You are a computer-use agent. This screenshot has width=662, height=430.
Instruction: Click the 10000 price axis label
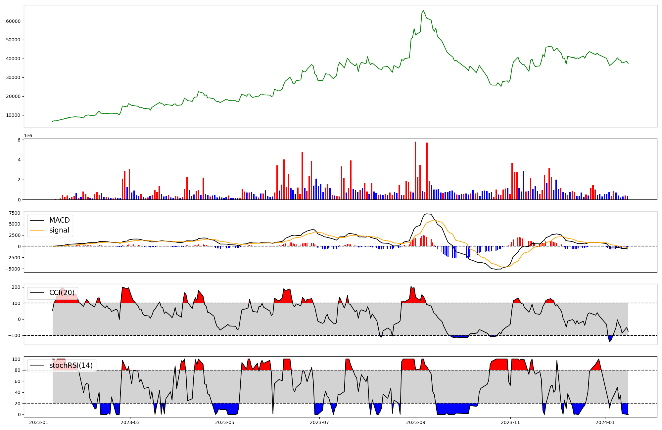click(x=13, y=115)
